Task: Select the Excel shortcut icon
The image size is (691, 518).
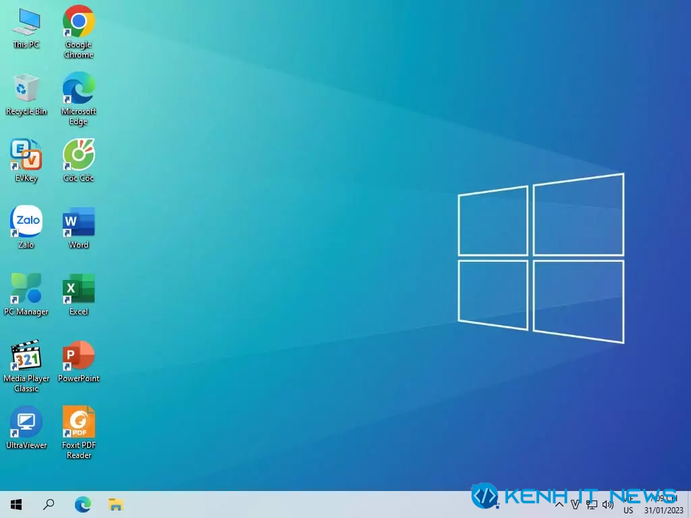Action: [x=78, y=294]
